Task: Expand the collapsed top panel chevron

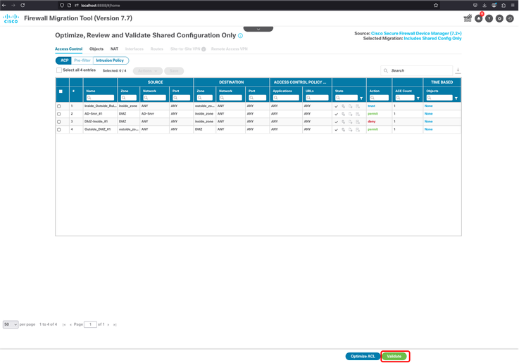Action: click(258, 29)
